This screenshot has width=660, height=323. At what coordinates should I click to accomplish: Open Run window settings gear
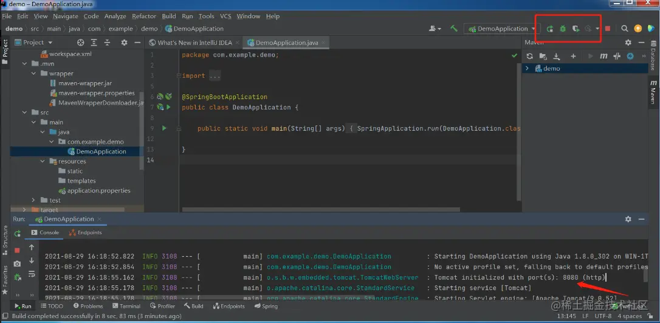click(628, 220)
